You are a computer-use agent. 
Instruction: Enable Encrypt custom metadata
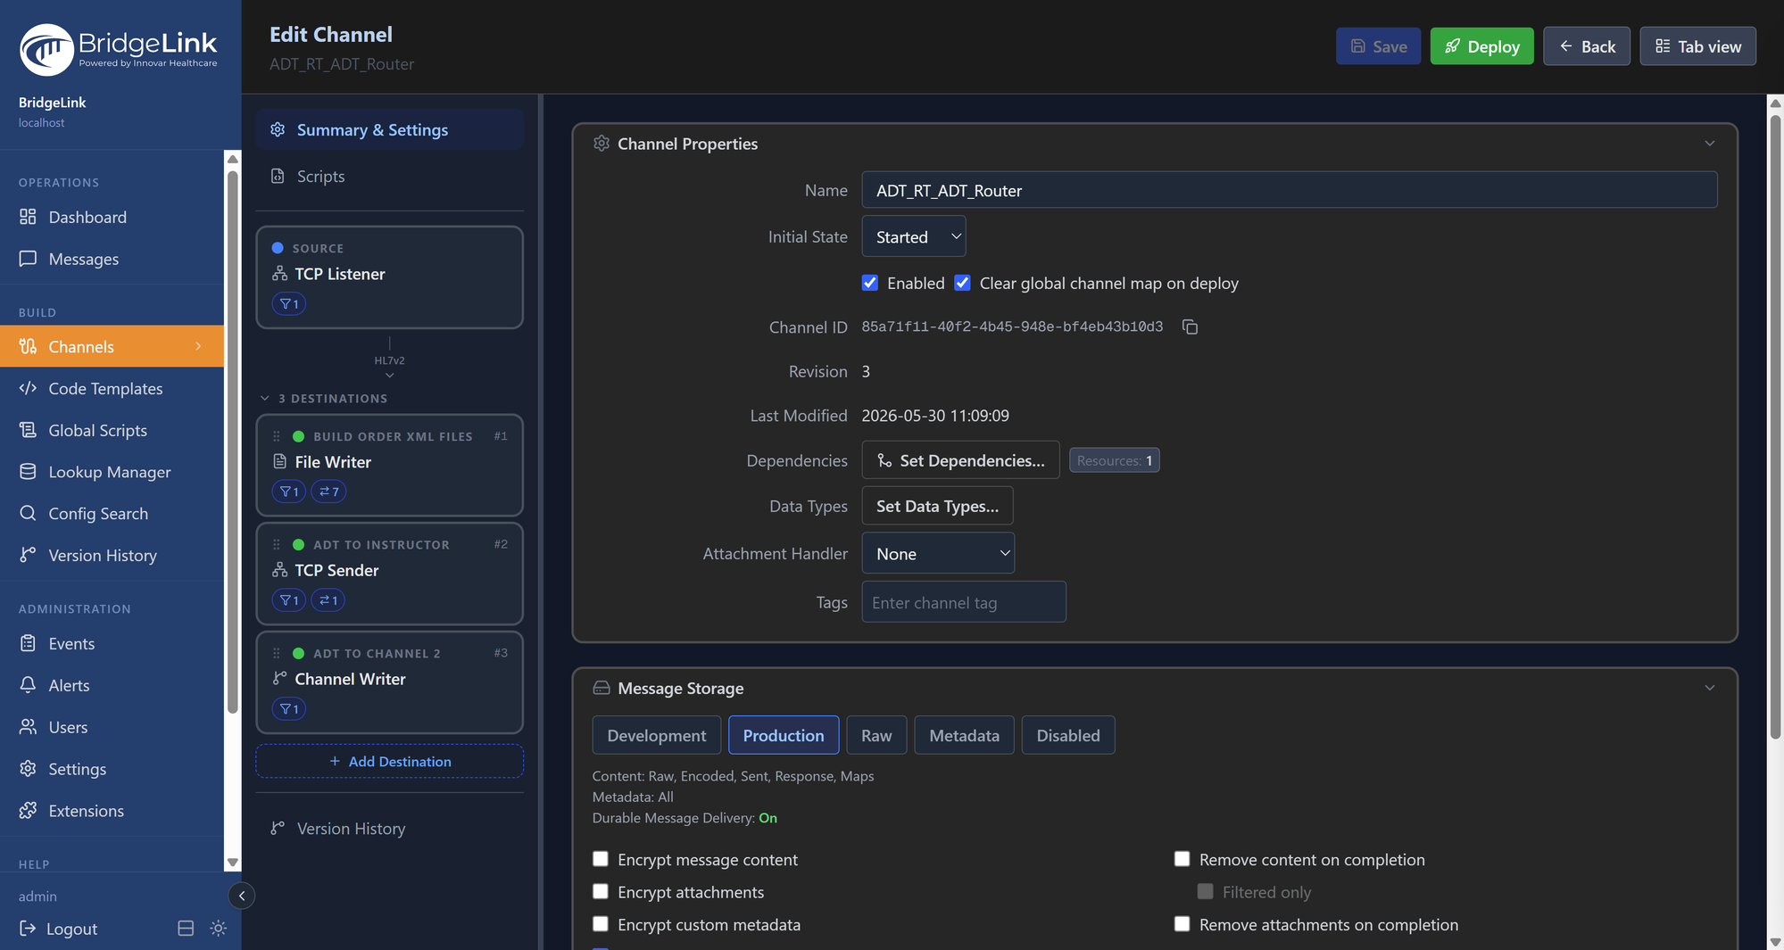point(601,924)
